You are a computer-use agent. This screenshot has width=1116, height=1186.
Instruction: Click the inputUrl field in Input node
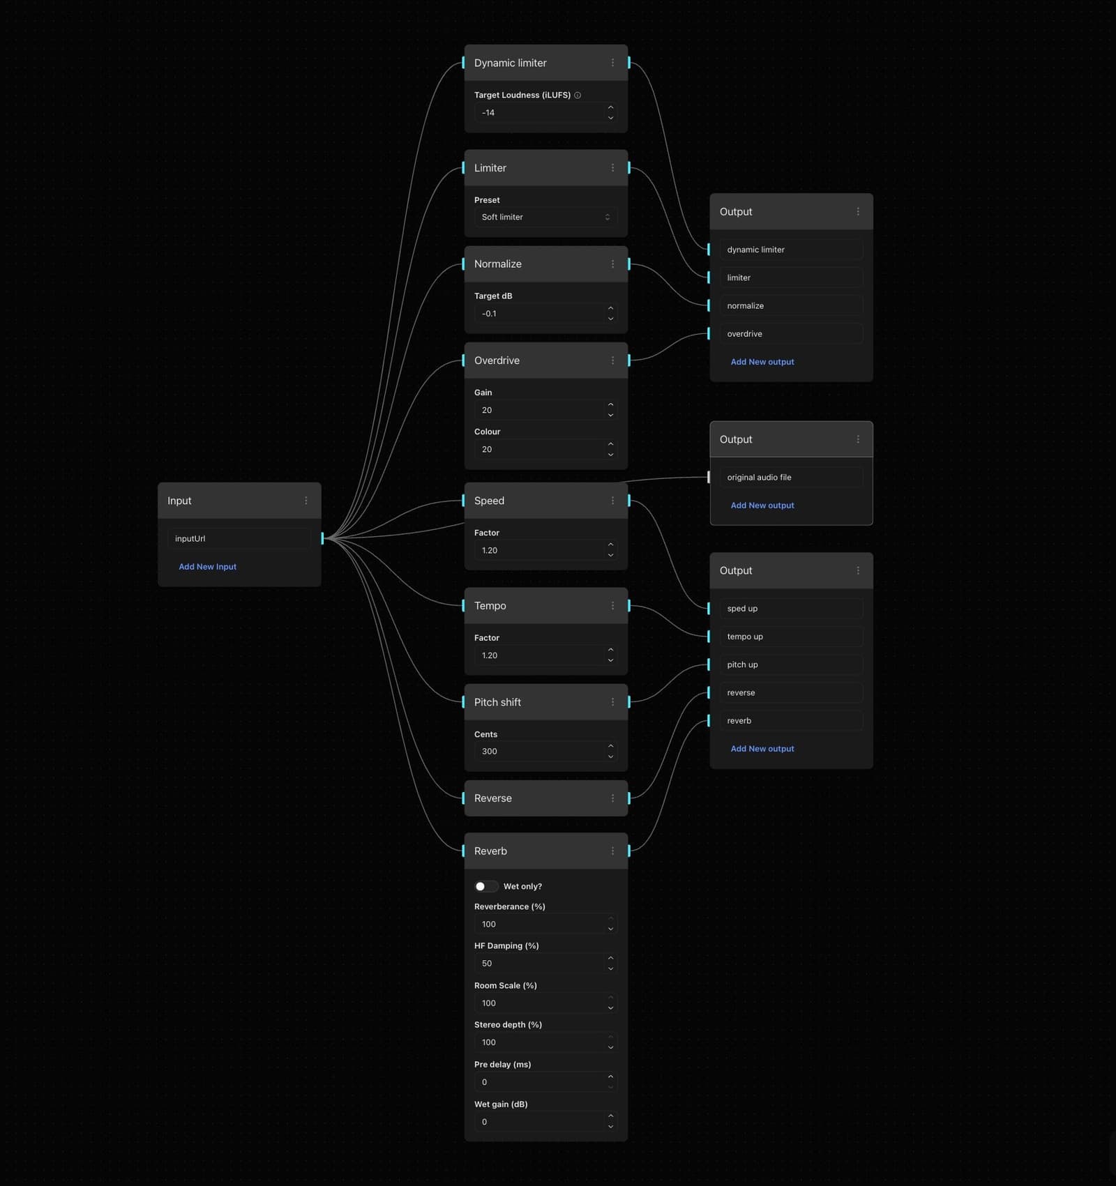pos(239,539)
